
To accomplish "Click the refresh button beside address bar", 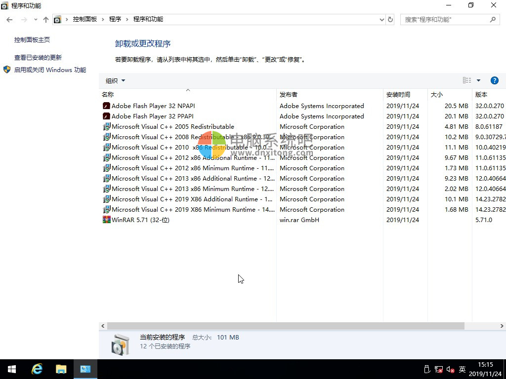I will click(390, 20).
